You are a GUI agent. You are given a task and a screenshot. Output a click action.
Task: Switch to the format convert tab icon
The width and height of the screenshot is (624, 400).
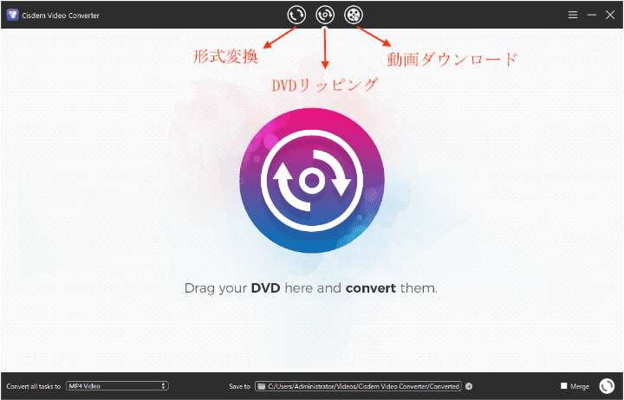point(296,15)
